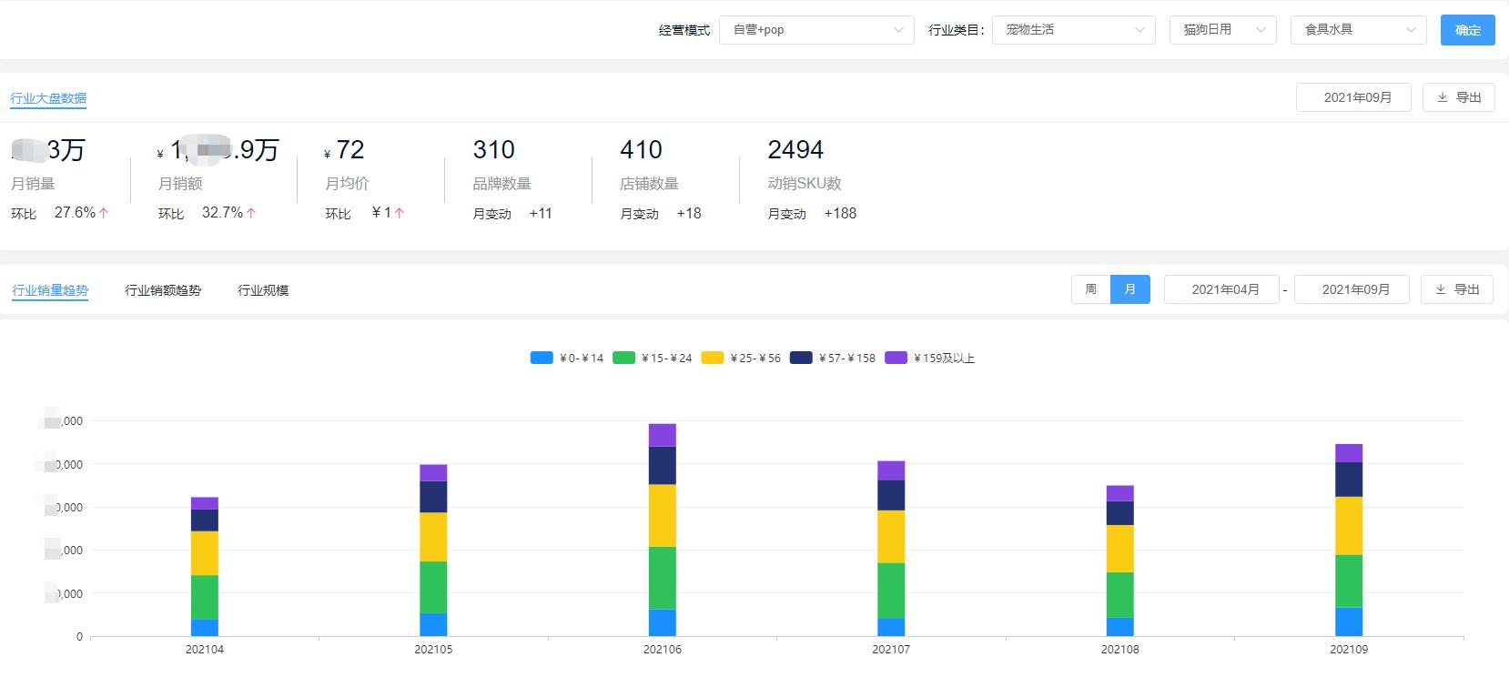The height and width of the screenshot is (677, 1509).
Task: Switch to 行业销额趋势 tab
Action: click(x=163, y=290)
